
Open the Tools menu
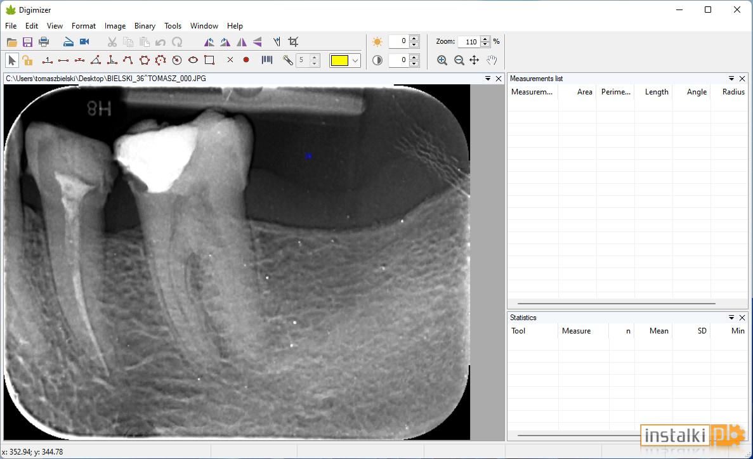click(x=173, y=26)
